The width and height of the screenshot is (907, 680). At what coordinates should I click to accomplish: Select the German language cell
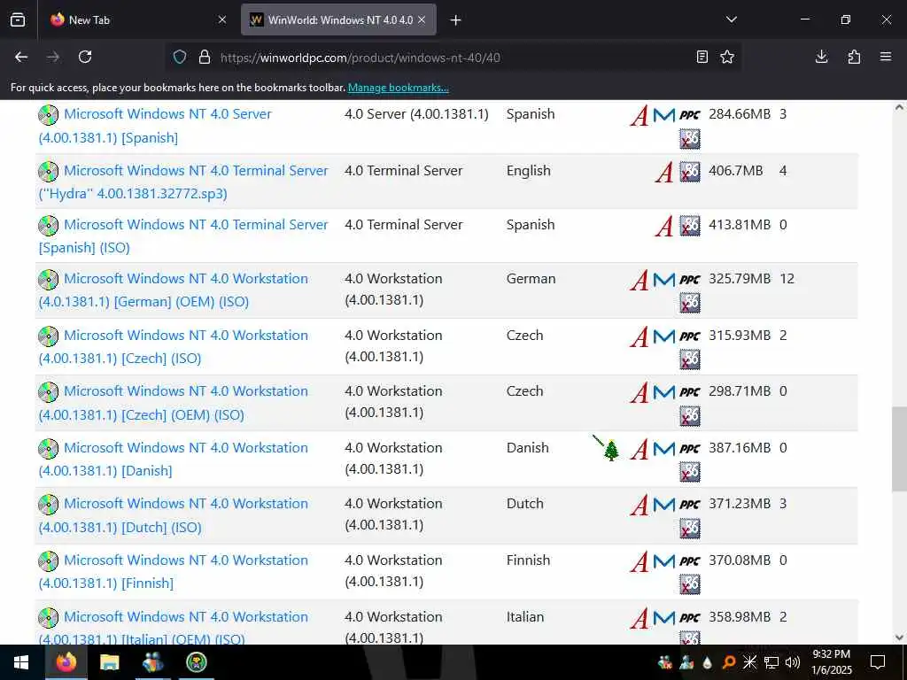pos(531,279)
